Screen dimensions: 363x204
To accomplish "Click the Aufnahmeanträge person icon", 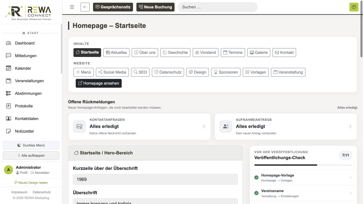I will (x=226, y=126).
